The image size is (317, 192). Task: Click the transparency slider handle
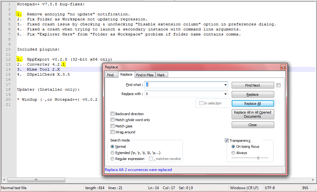tap(258, 158)
